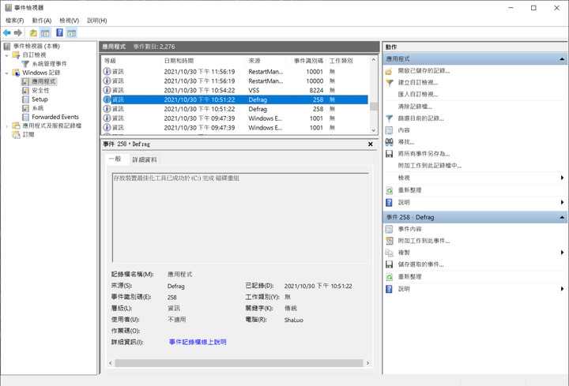569x386 pixels.
Task: Select the VSS event 8224 row
Action: coord(236,90)
